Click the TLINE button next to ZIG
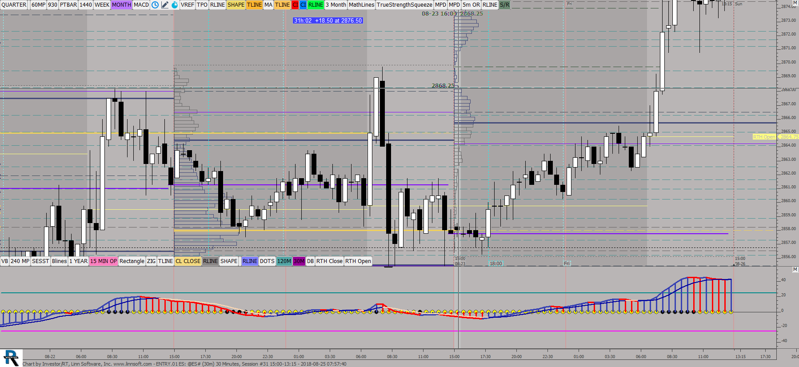 coord(165,261)
